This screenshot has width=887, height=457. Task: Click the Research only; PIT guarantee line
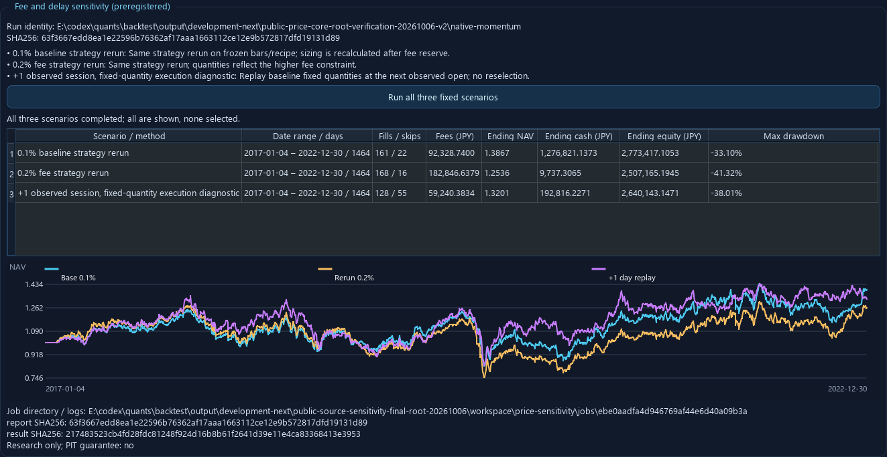point(70,446)
